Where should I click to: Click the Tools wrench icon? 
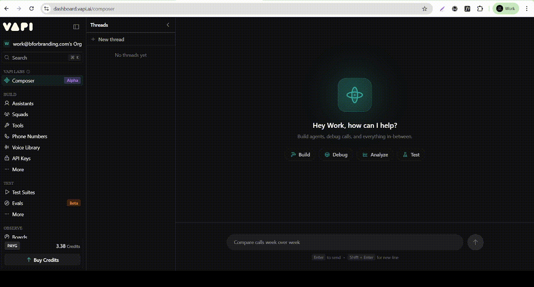(7, 125)
